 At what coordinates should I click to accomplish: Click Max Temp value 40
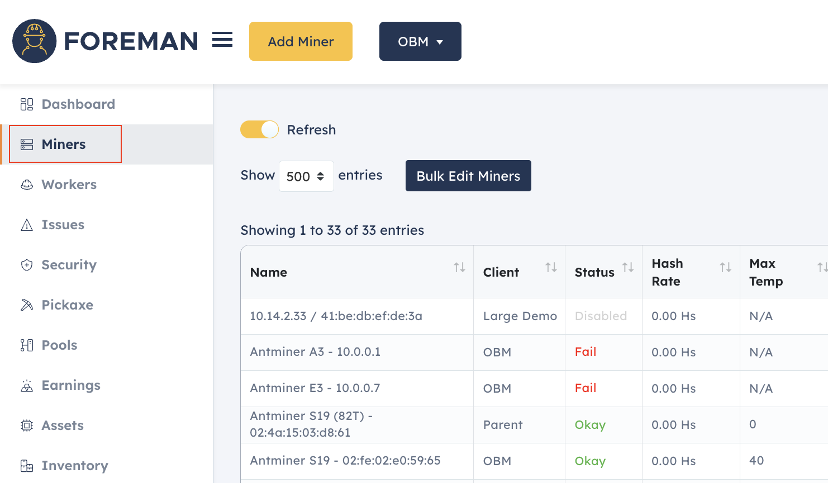tap(756, 461)
